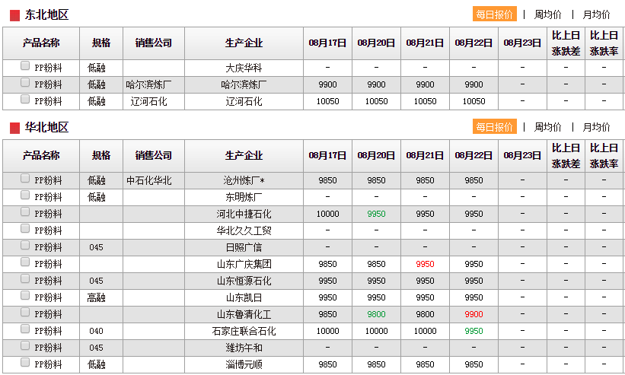This screenshot has width=625, height=375.
Task: Click 045 spec in 日照广信 row
Action: 96,247
